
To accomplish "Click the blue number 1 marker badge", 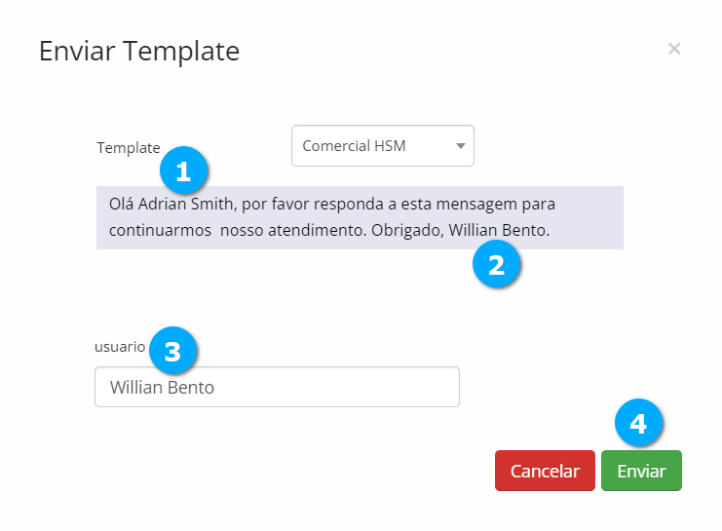I will click(184, 172).
